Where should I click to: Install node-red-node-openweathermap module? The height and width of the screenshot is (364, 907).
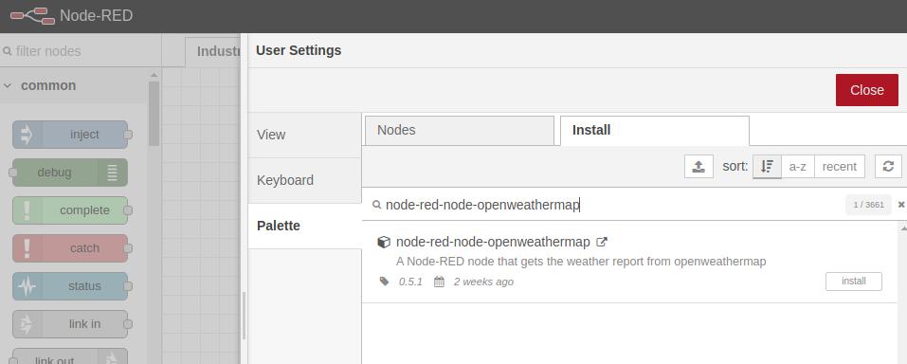coord(853,282)
